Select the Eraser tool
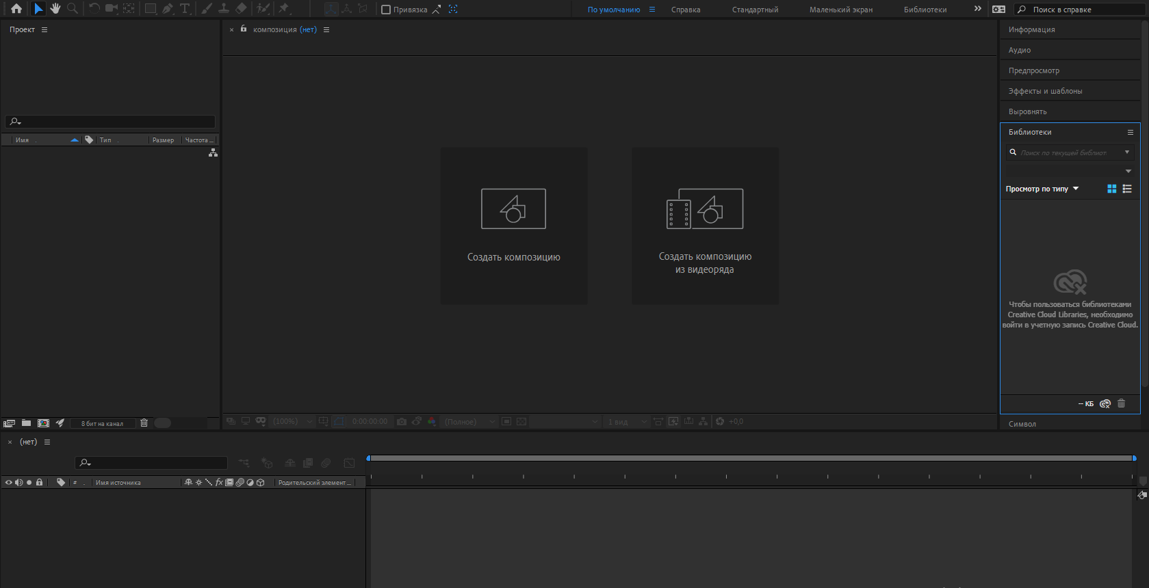 [x=241, y=9]
